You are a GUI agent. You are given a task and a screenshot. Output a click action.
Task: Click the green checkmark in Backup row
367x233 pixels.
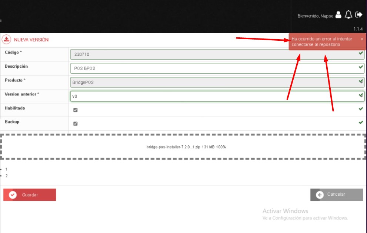[x=361, y=122]
